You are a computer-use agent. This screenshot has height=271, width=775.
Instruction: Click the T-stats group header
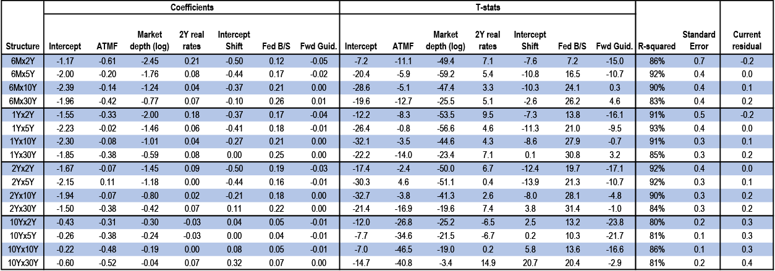click(488, 6)
